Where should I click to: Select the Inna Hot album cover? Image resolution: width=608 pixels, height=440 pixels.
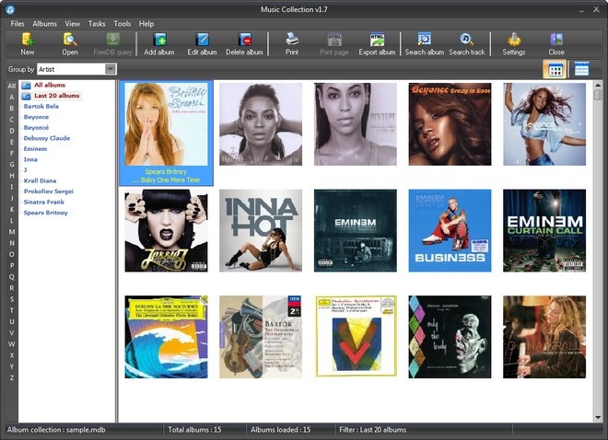(x=261, y=230)
